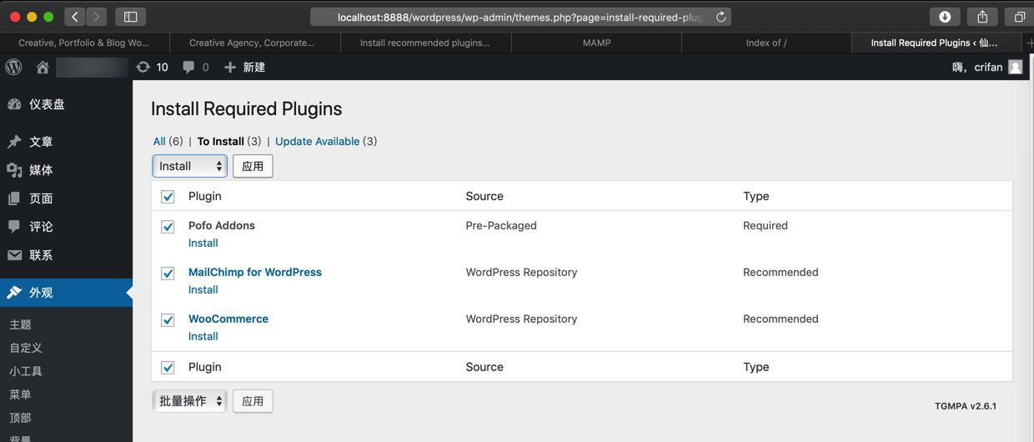Switch to the MAMP browser tab
Viewport: 1034px width, 442px height.
(596, 43)
